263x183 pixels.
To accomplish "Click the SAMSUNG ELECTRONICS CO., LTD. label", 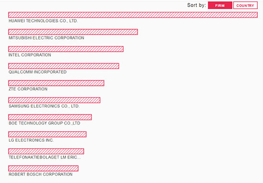I will (44, 106).
